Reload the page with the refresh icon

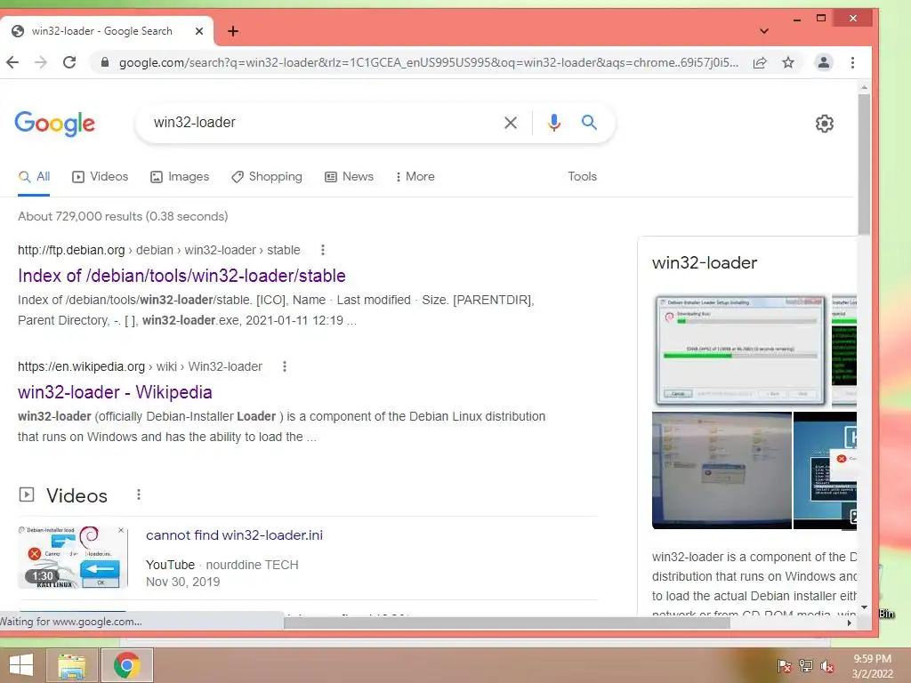tap(69, 62)
